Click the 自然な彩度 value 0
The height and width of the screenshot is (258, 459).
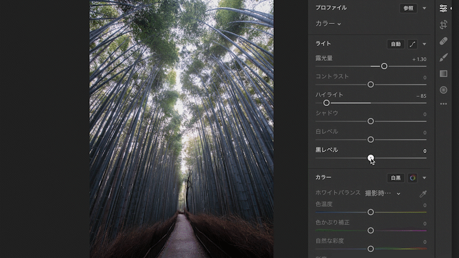[x=425, y=242]
